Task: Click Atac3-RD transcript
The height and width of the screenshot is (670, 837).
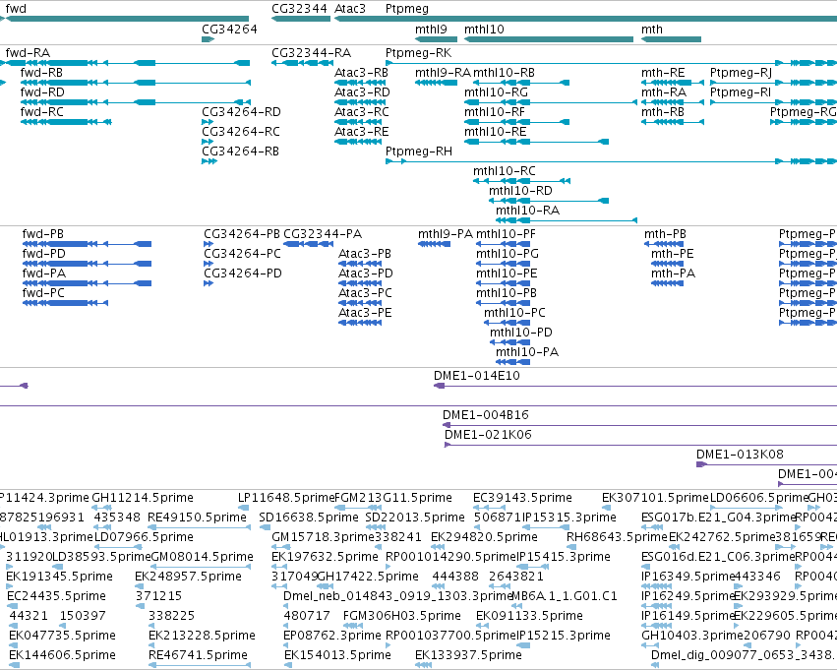Action: click(x=360, y=102)
